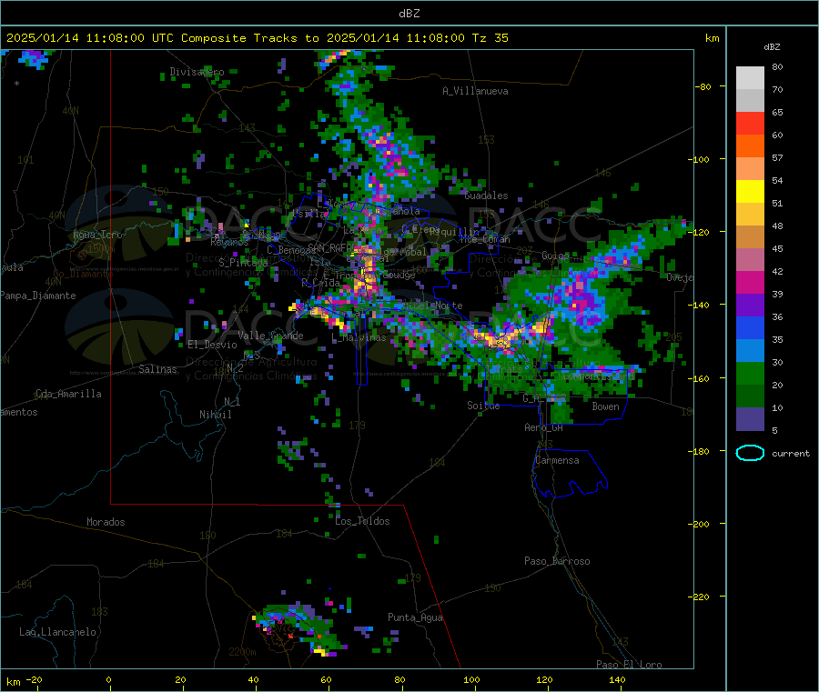The height and width of the screenshot is (692, 819).
Task: Select the magenta 39-42 dBZ legend swatch
Action: 750,282
